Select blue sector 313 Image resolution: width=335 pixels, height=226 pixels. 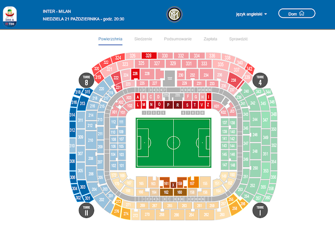pyautogui.click(x=82, y=103)
